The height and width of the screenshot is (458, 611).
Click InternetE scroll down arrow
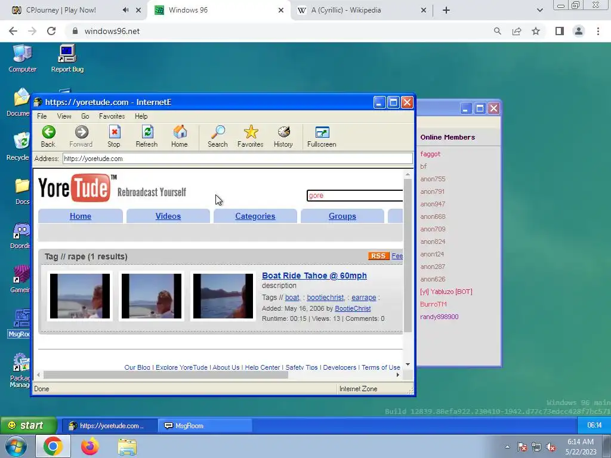point(408,364)
